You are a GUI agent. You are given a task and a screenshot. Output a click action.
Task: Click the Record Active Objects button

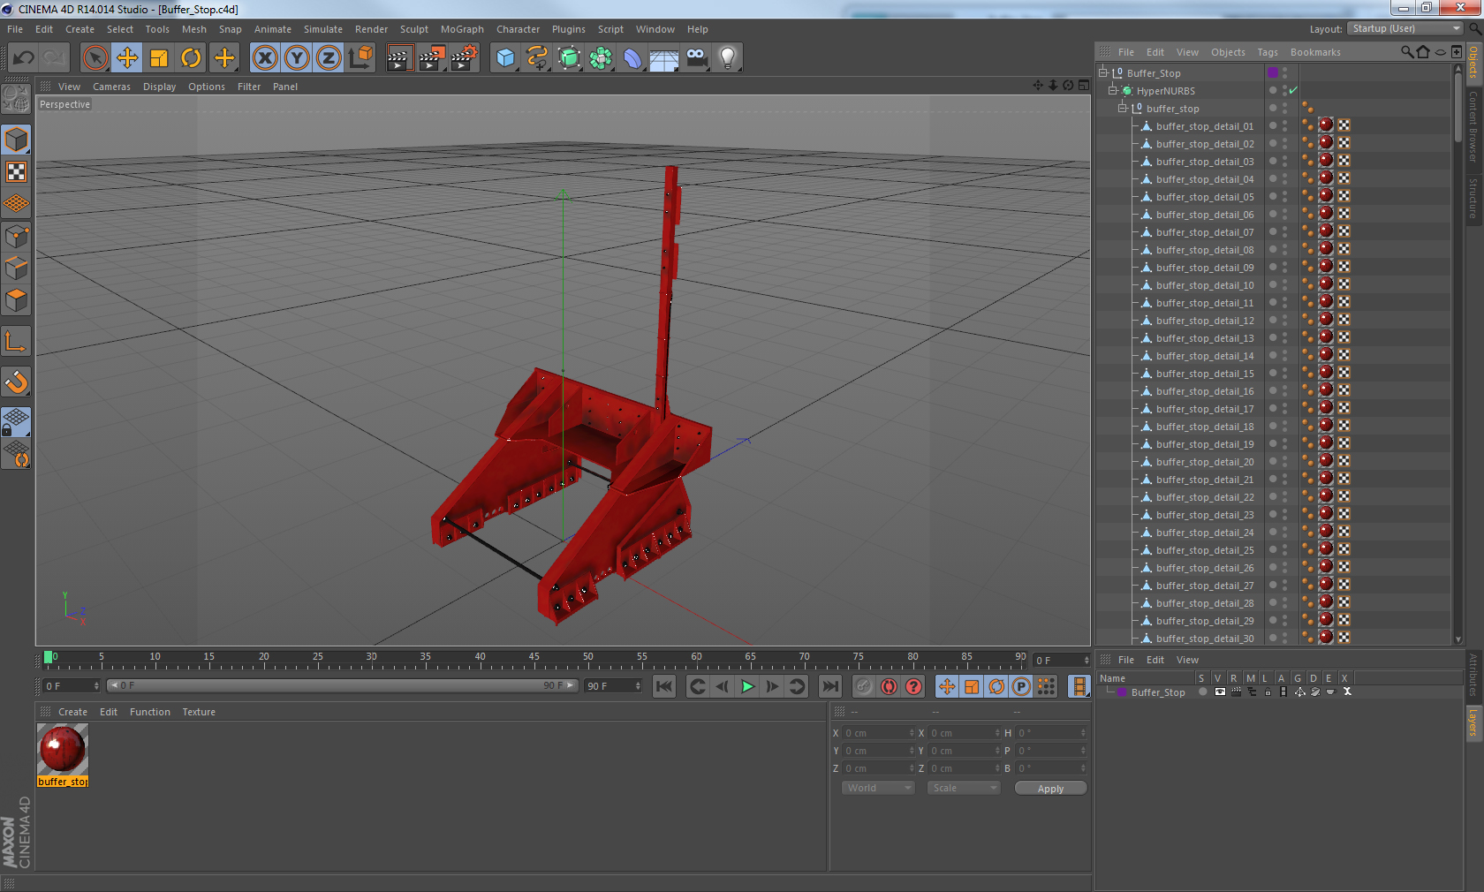(864, 686)
